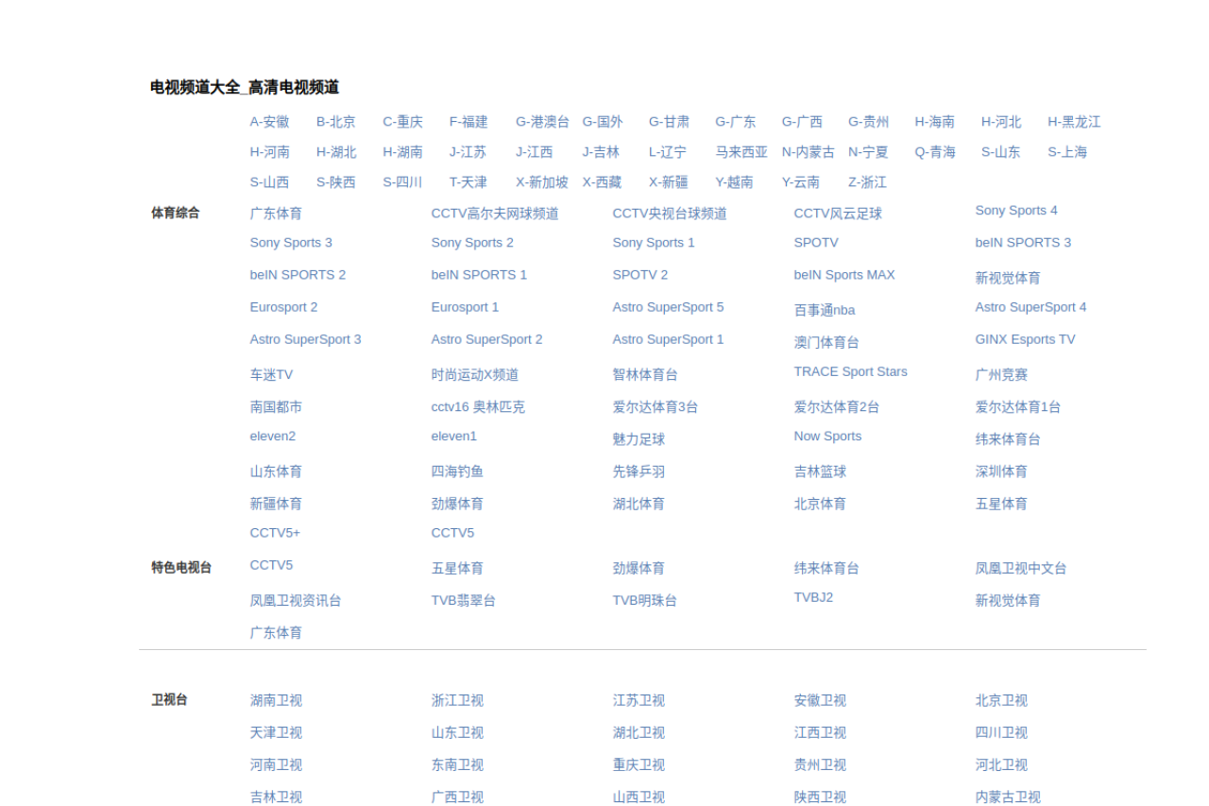Open 湖南卫视 satellite channel

click(x=276, y=700)
